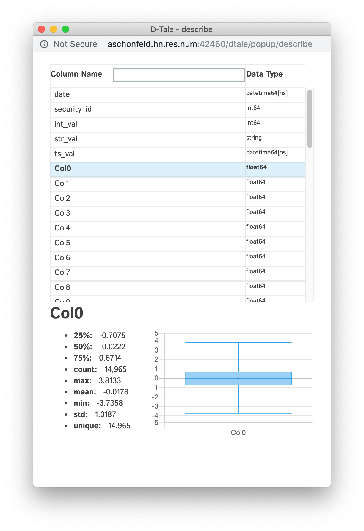This screenshot has height=531, width=364.
Task: Click the page URL in the address bar
Action: click(x=210, y=44)
